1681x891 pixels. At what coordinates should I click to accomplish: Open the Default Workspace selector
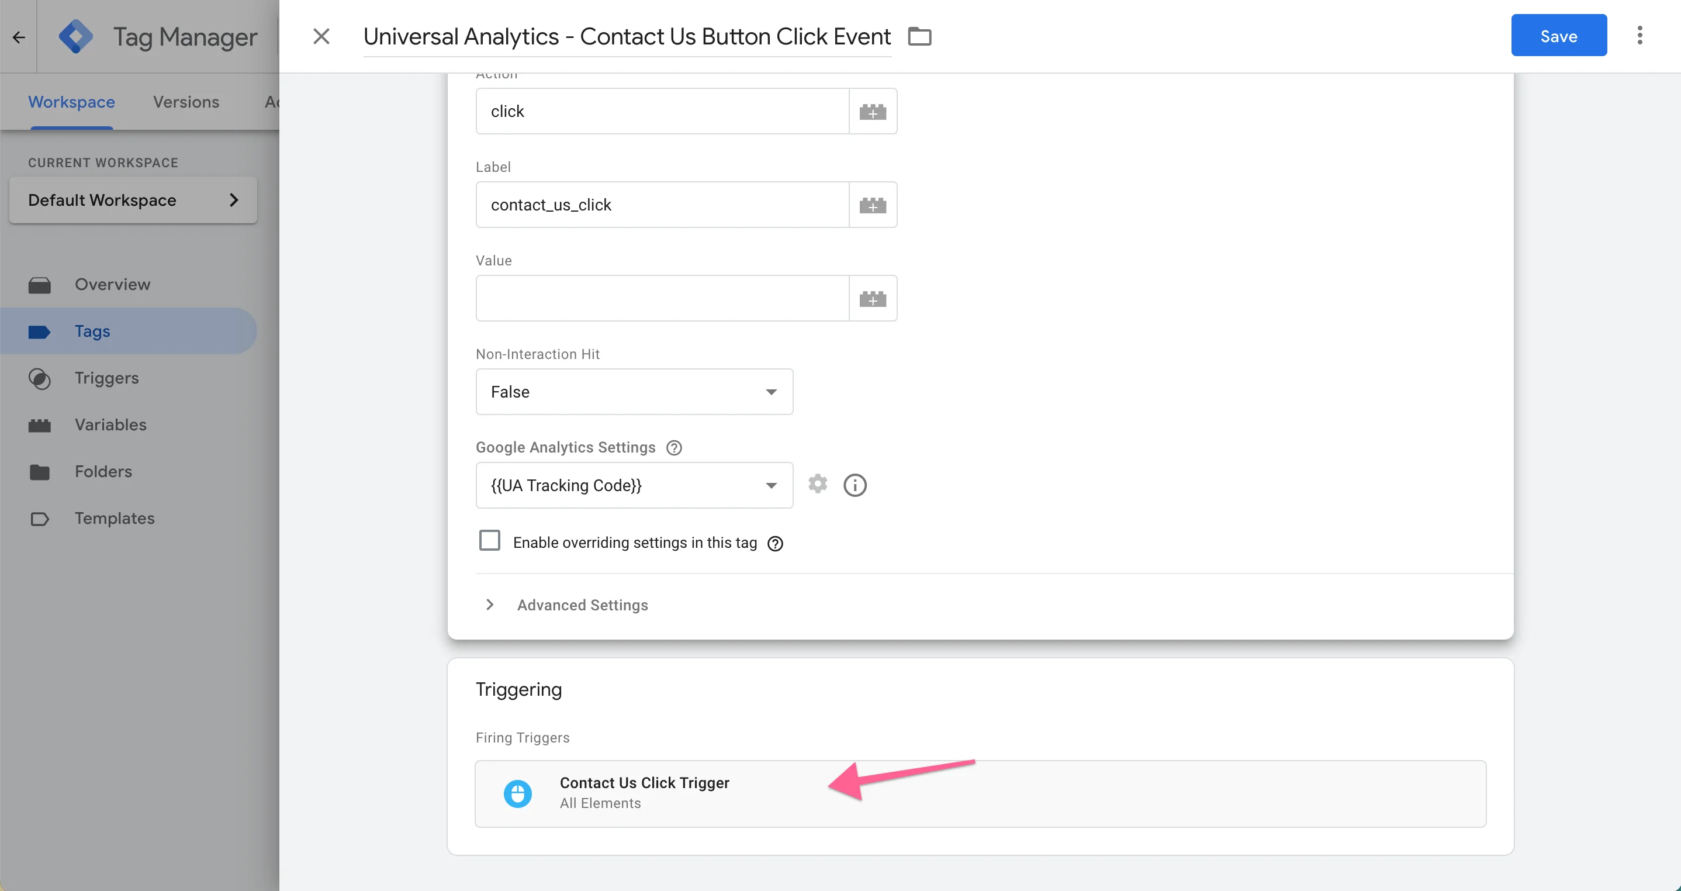[133, 200]
